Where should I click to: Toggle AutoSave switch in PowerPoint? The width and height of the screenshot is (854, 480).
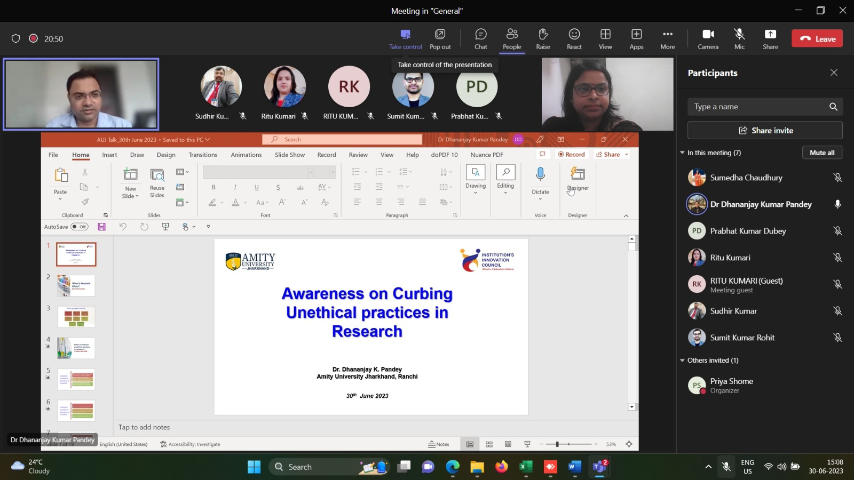(x=80, y=227)
